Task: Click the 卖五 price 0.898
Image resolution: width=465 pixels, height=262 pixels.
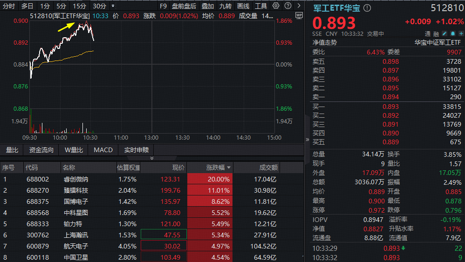Action: (390, 61)
